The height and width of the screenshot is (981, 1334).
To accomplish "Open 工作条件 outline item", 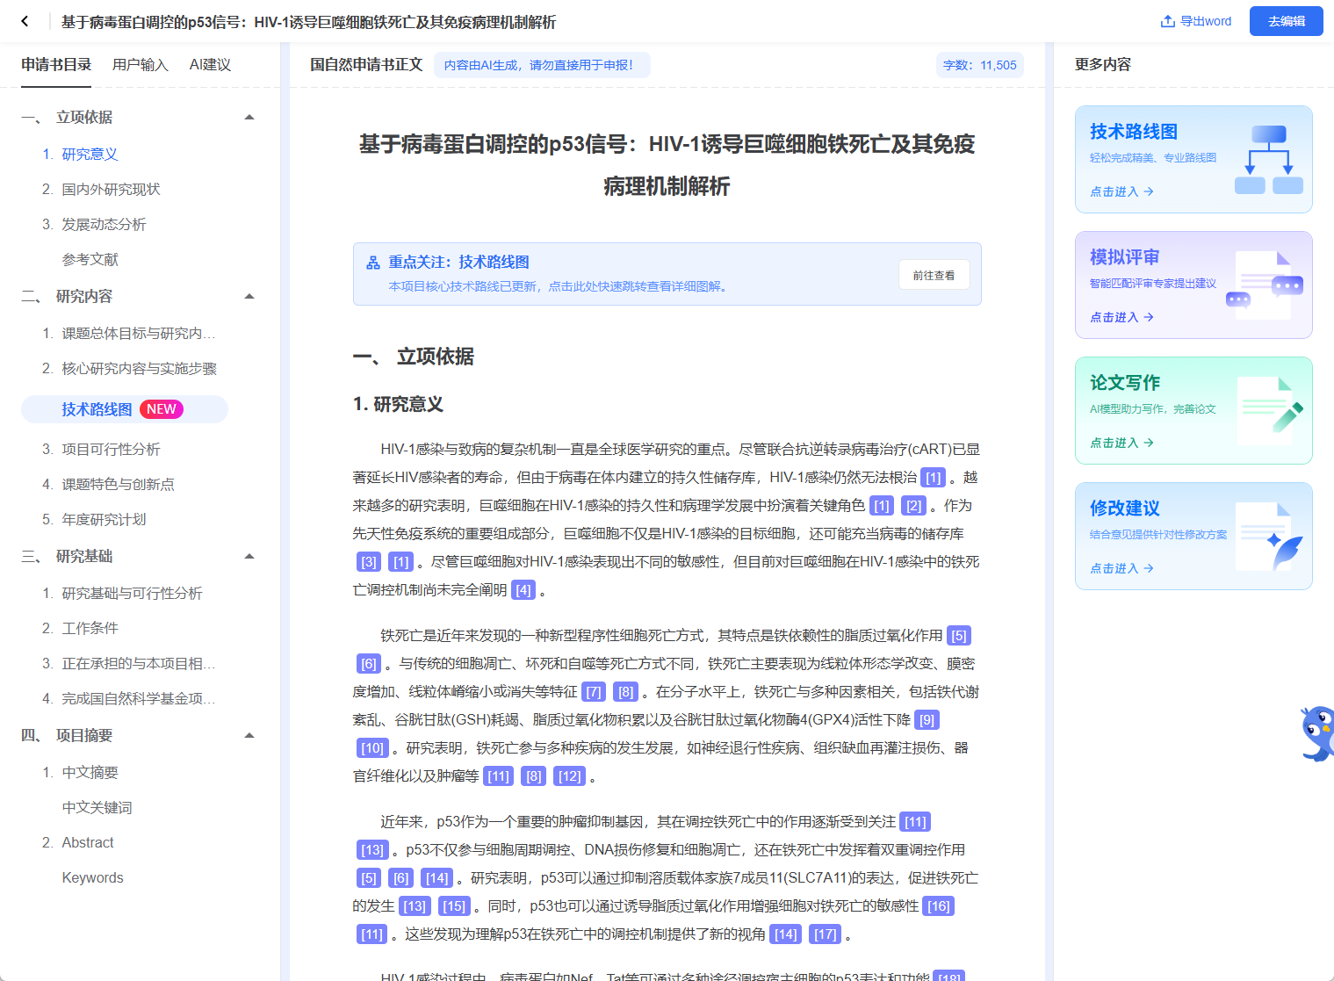I will pos(90,629).
